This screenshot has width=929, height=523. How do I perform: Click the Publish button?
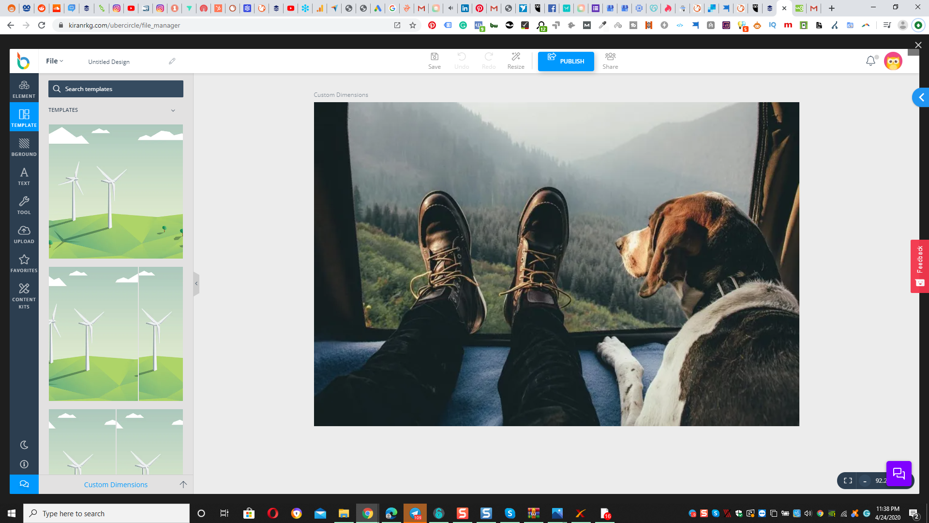pos(566,62)
